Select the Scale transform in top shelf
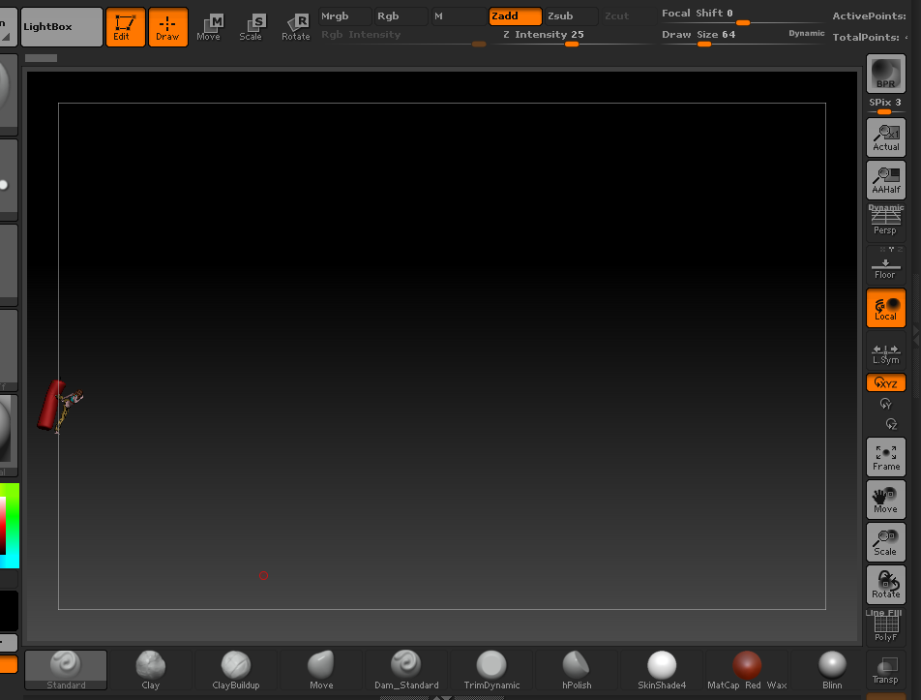 [x=252, y=27]
